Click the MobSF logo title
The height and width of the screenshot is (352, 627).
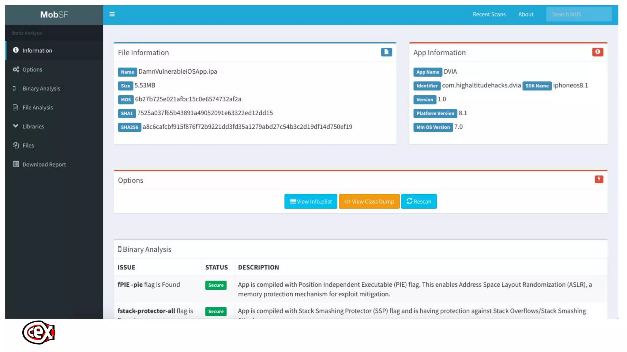click(54, 14)
